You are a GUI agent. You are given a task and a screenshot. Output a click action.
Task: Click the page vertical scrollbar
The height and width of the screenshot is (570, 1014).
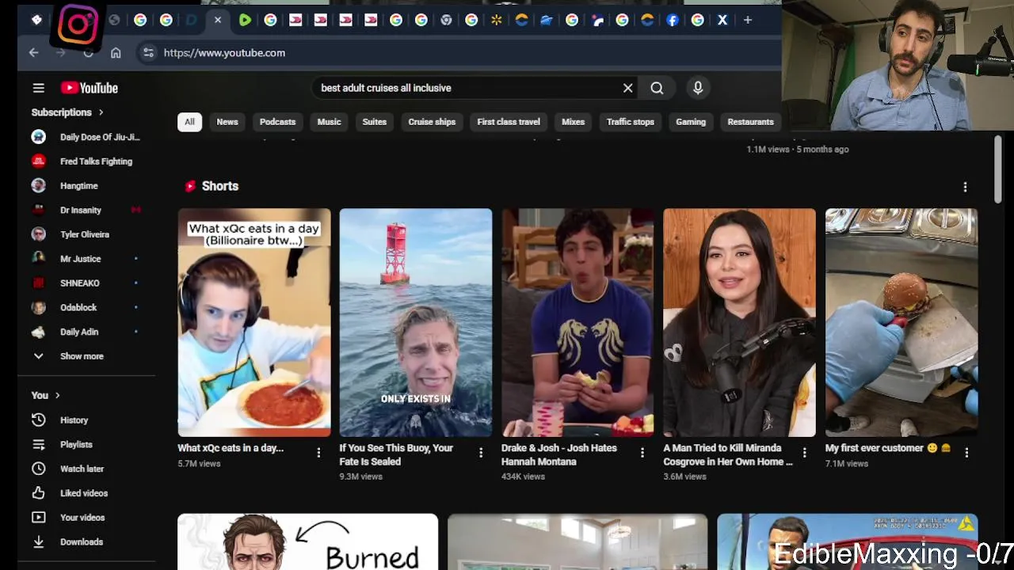point(998,169)
